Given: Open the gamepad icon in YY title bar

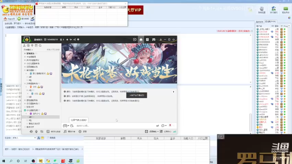Looking at the screenshot, I should pos(154,40).
